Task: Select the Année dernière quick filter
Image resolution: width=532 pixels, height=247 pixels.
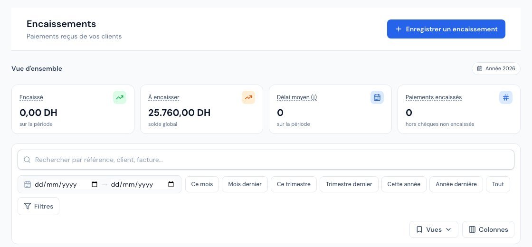Action: pyautogui.click(x=456, y=184)
